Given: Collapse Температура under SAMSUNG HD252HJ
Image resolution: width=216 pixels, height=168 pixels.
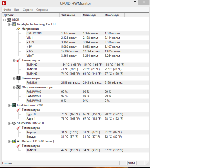Looking at the screenshot, I should (14, 128).
